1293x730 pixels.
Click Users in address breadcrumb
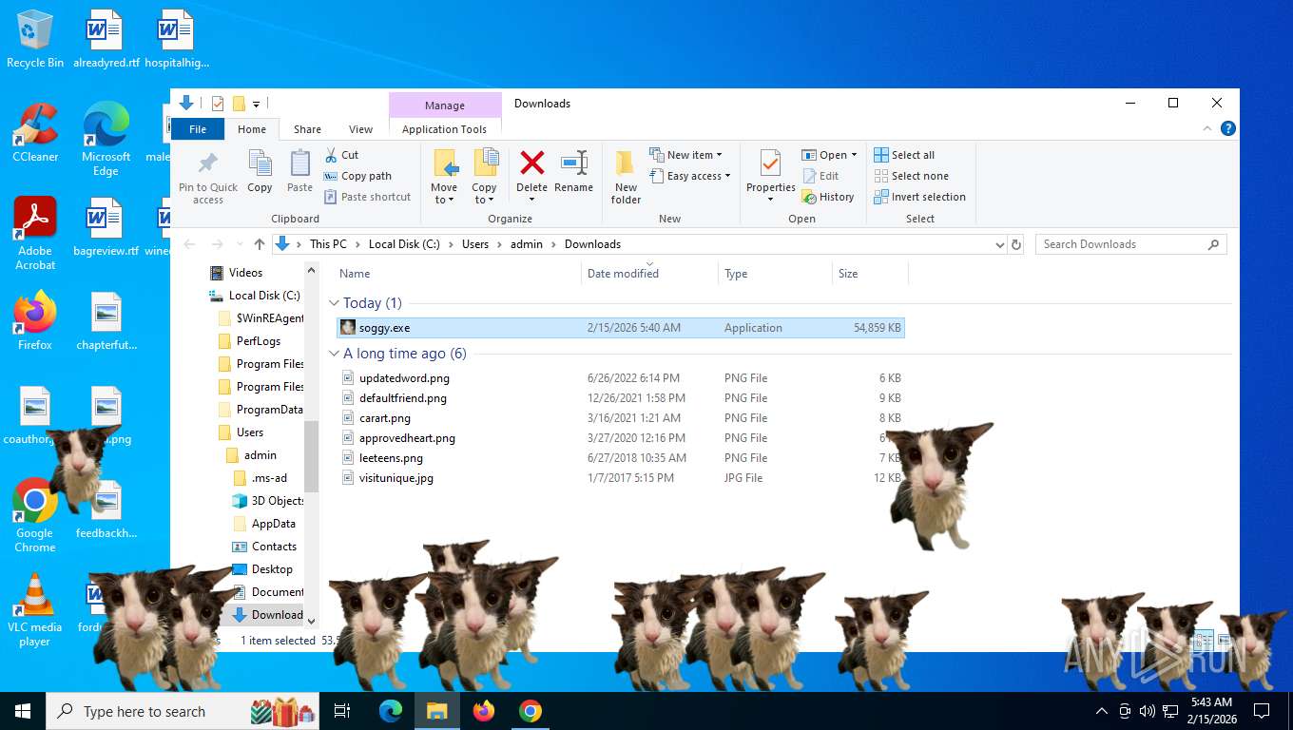tap(475, 244)
